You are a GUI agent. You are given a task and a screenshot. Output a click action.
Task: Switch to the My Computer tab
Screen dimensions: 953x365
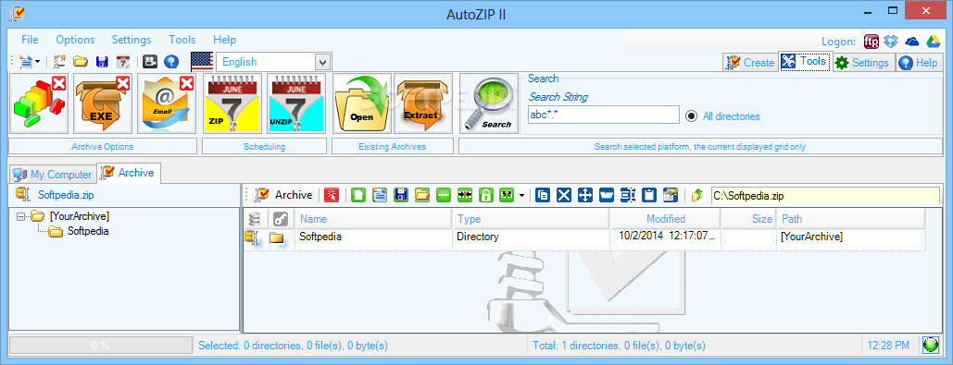(x=52, y=174)
